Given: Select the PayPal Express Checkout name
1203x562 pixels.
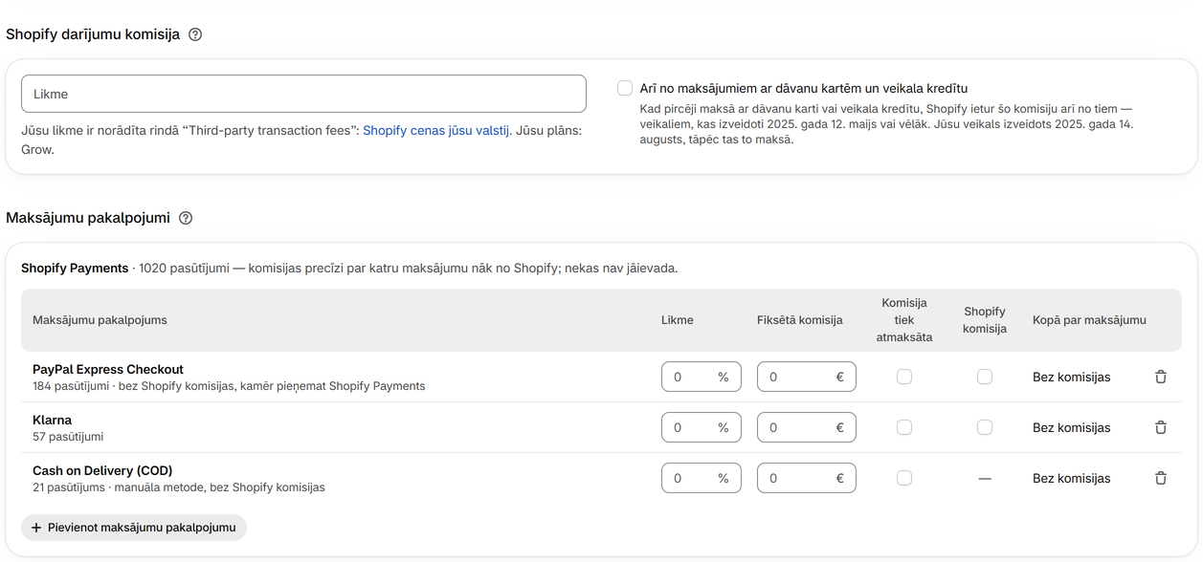Looking at the screenshot, I should [108, 370].
